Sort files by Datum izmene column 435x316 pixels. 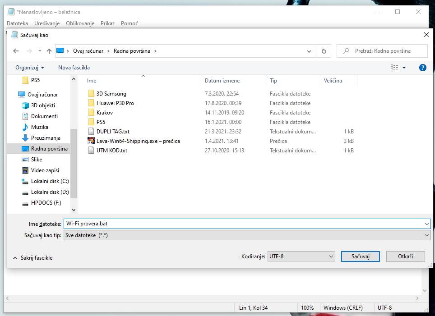coord(222,81)
